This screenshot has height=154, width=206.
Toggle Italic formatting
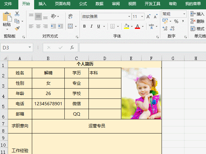pos(91,26)
